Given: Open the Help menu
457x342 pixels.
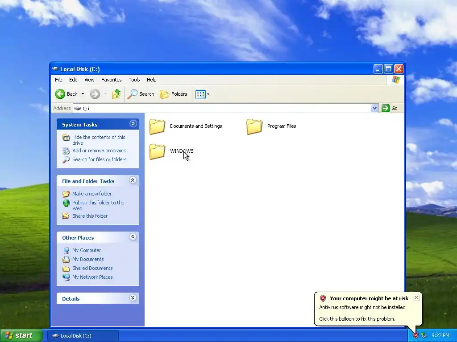Looking at the screenshot, I should click(x=152, y=80).
